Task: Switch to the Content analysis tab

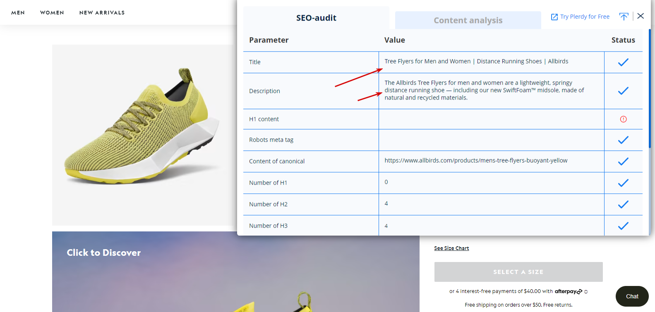Action: [468, 20]
